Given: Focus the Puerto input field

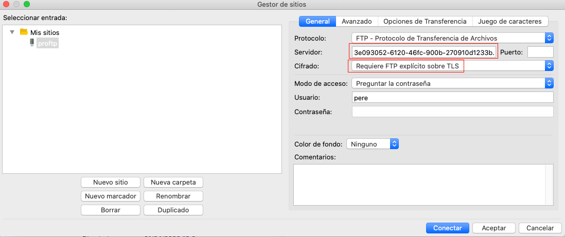Looking at the screenshot, I should pyautogui.click(x=540, y=52).
